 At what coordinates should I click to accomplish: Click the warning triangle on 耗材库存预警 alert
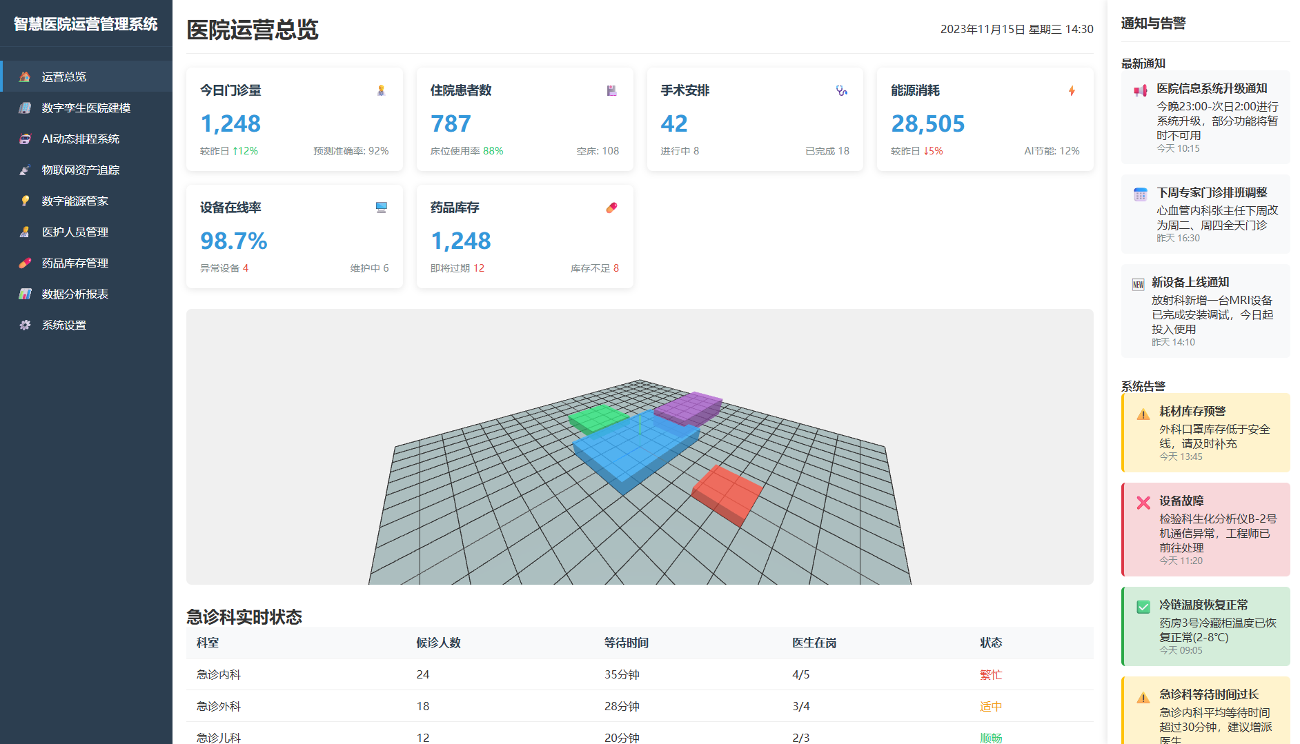point(1143,414)
